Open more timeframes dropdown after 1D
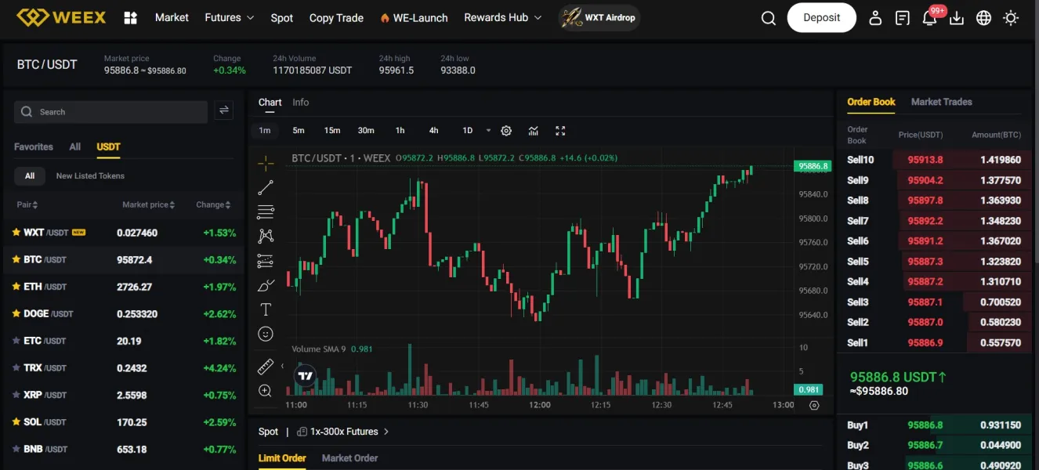Screen dimensions: 1039x470 [488, 131]
